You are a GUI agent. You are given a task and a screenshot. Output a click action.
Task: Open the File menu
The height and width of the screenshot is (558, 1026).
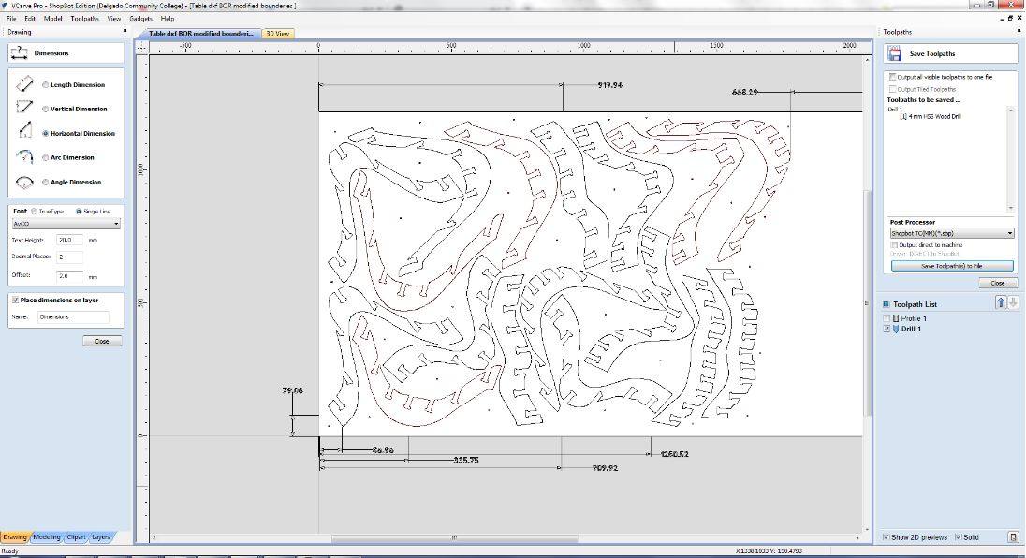pos(11,19)
